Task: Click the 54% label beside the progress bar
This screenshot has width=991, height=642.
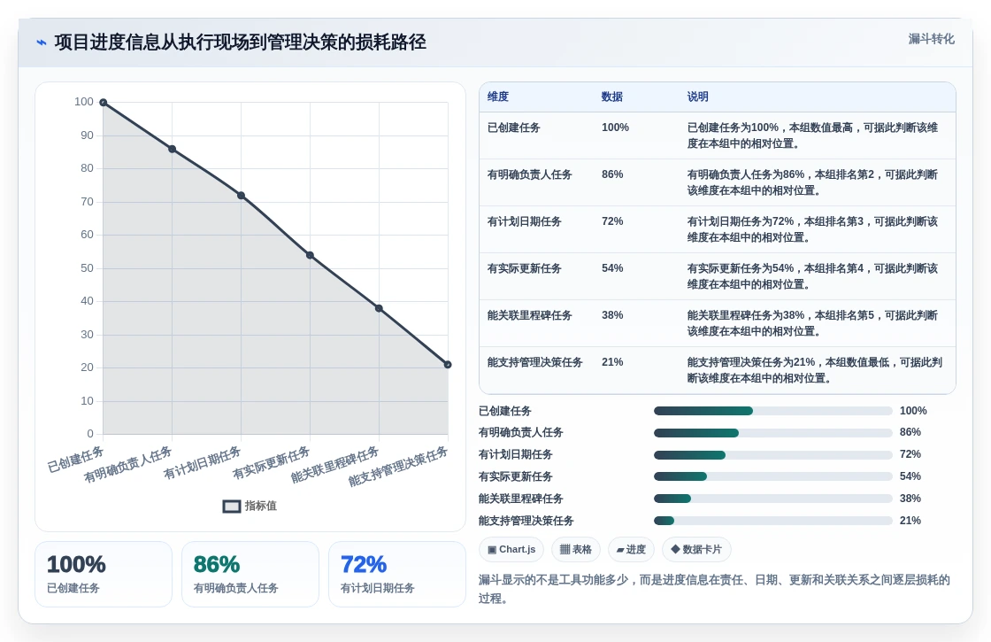Action: pyautogui.click(x=910, y=476)
